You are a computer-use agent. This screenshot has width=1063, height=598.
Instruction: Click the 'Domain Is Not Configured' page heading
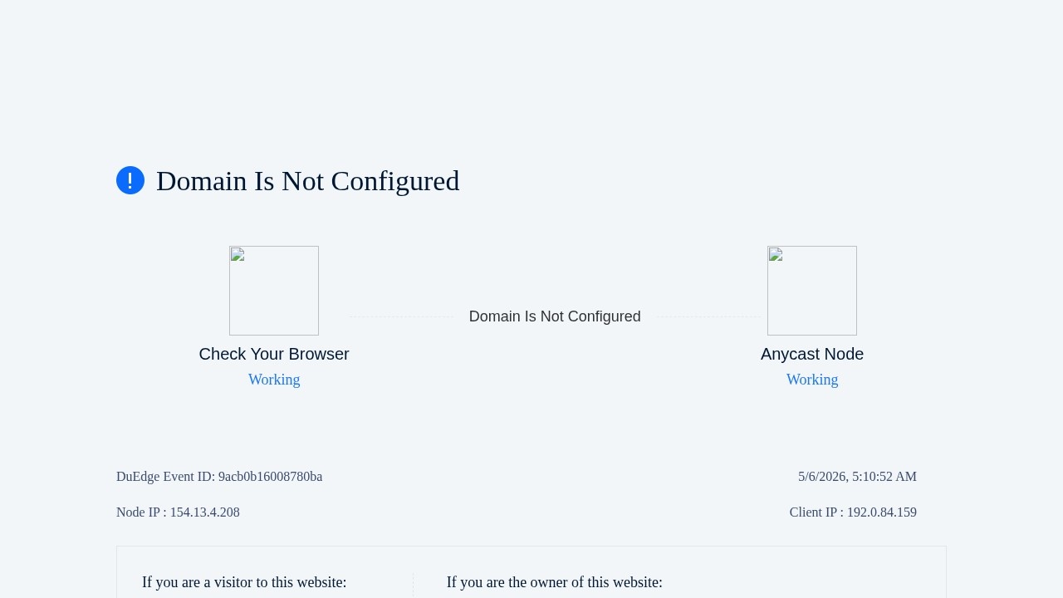coord(307,180)
